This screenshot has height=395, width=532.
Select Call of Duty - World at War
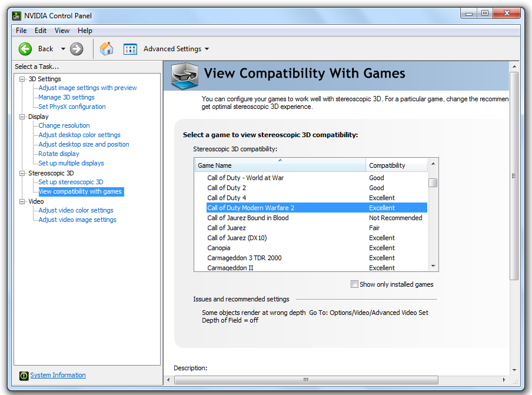point(317,178)
